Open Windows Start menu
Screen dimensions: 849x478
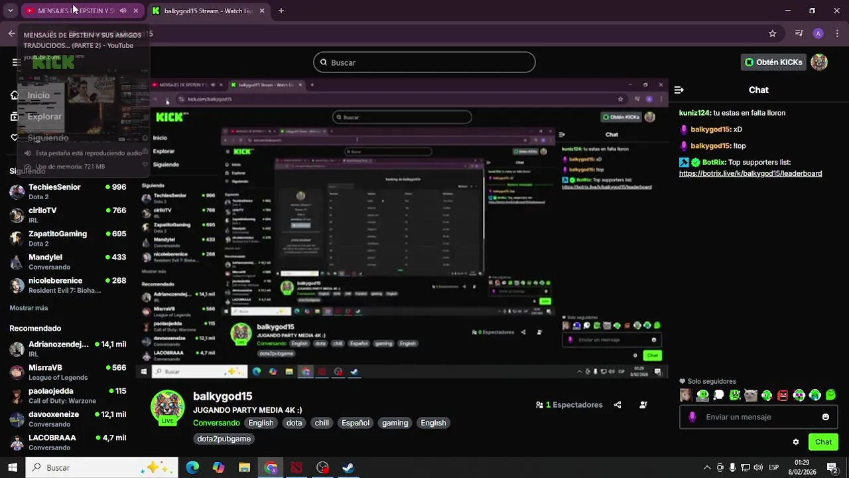click(13, 467)
